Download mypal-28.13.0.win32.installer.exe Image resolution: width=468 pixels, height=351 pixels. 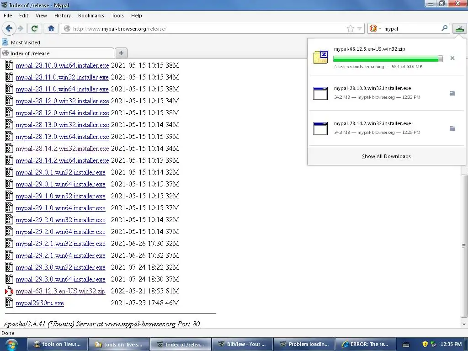click(62, 125)
